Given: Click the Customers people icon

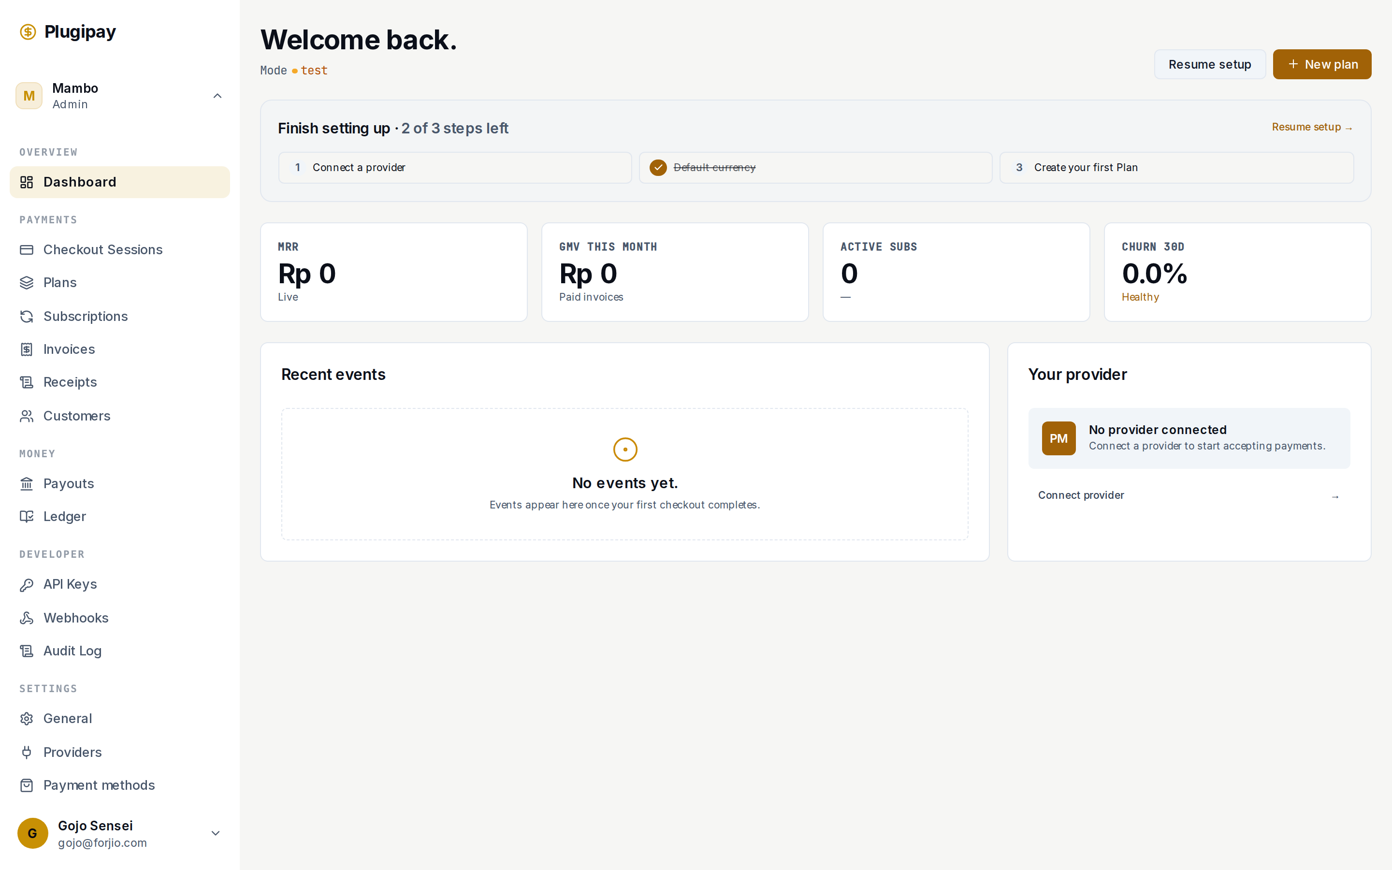Looking at the screenshot, I should 27,416.
